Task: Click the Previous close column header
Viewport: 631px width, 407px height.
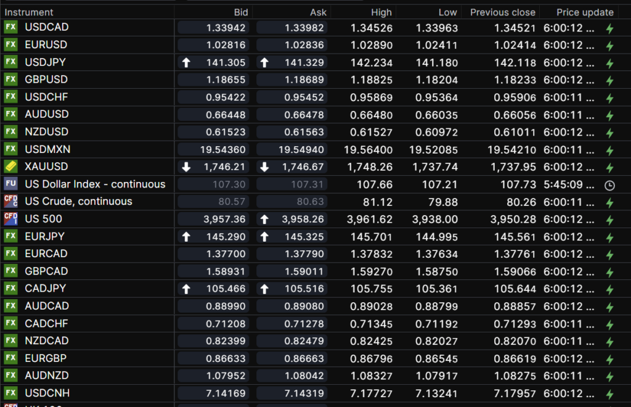Action: coord(502,12)
